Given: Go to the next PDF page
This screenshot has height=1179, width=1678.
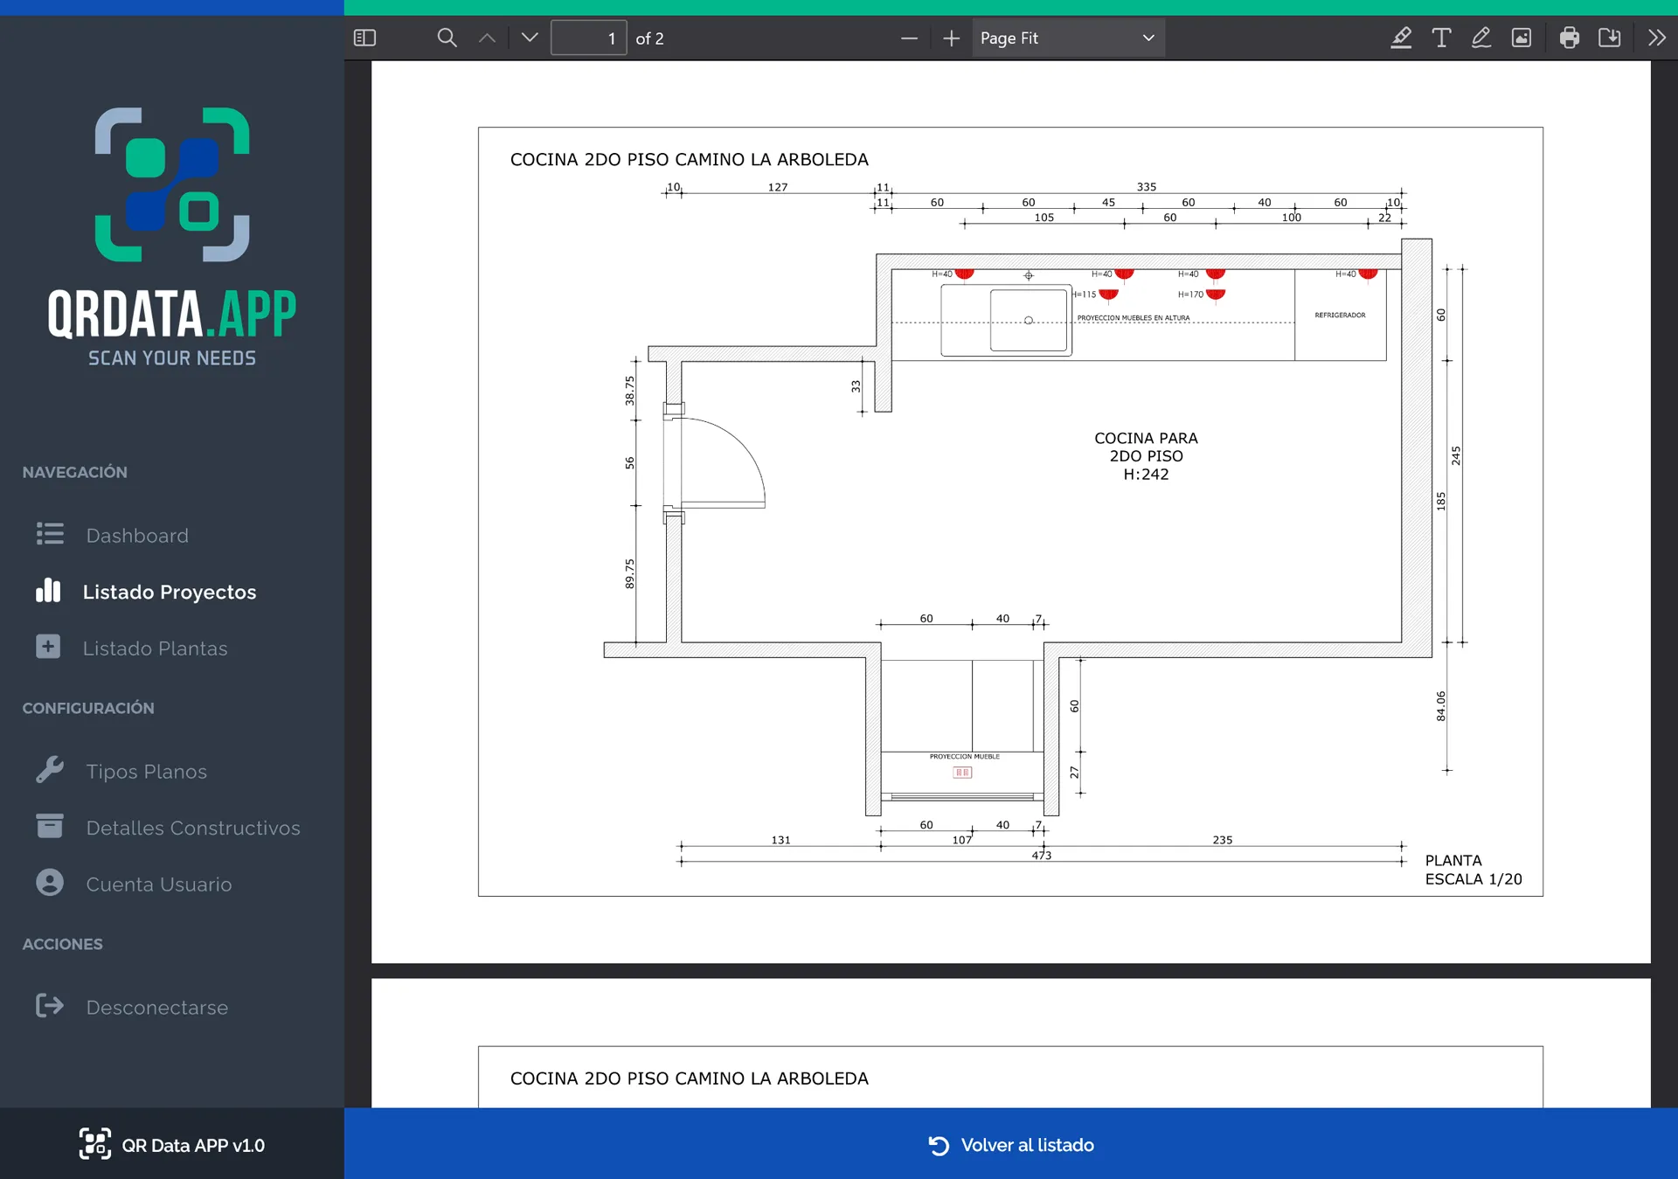Looking at the screenshot, I should tap(530, 38).
